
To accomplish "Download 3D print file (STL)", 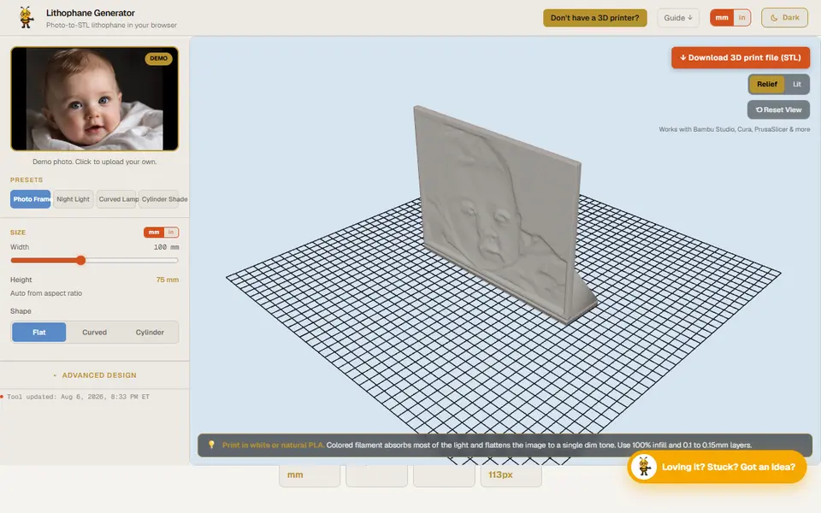I will click(x=741, y=57).
